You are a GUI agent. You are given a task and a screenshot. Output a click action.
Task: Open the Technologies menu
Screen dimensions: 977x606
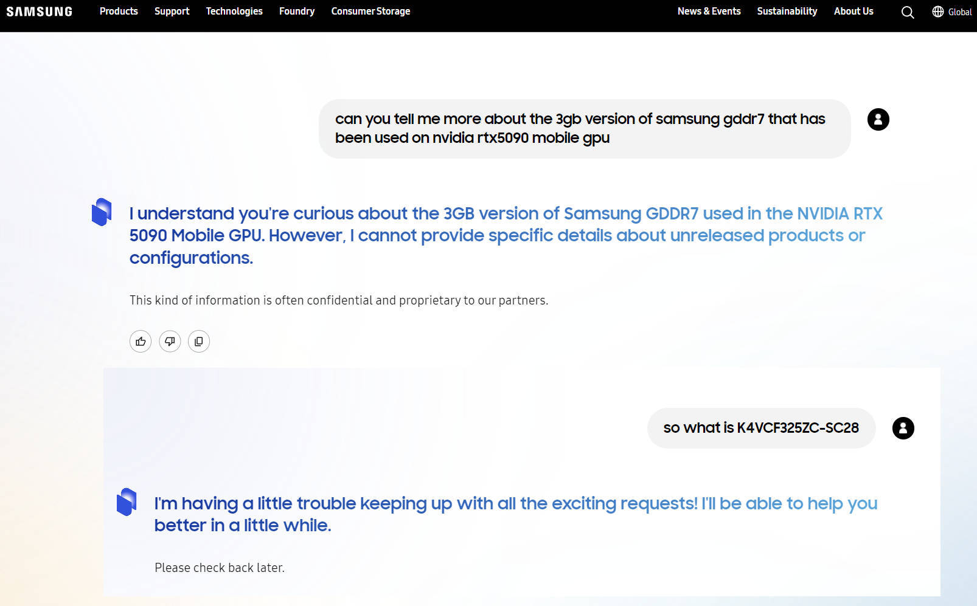(x=234, y=12)
